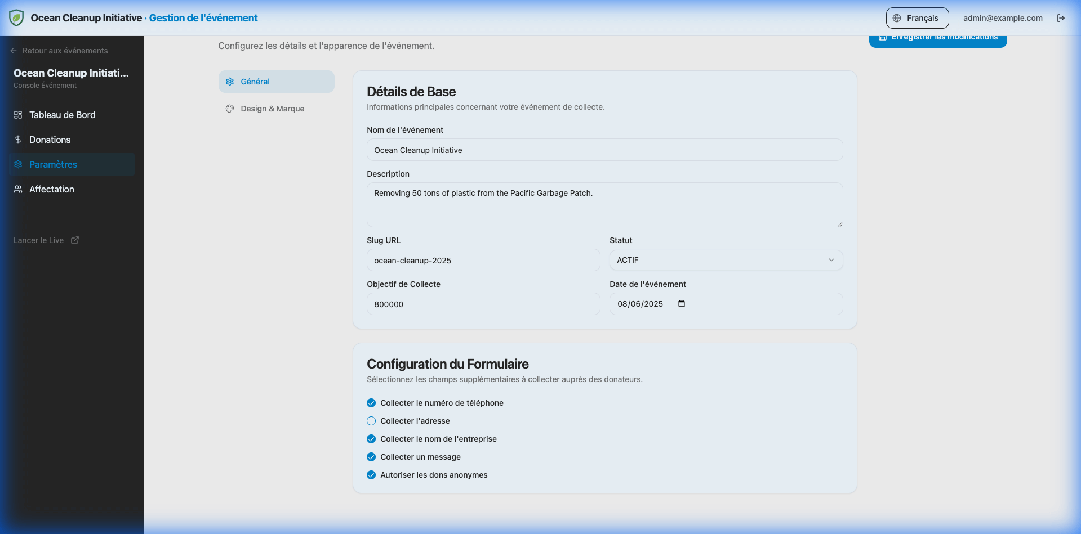Image resolution: width=1081 pixels, height=534 pixels.
Task: Click the Affectation people icon
Action: pyautogui.click(x=18, y=189)
